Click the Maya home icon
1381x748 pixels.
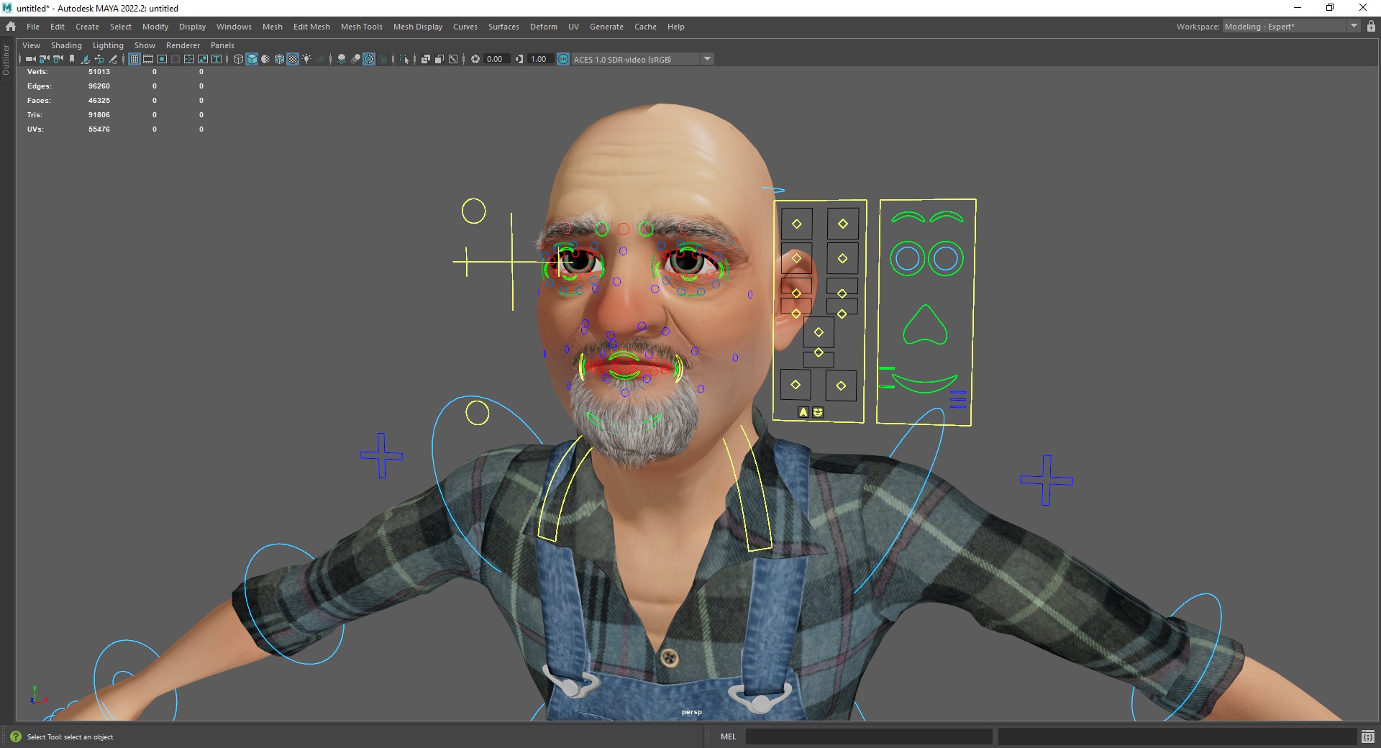tap(11, 27)
